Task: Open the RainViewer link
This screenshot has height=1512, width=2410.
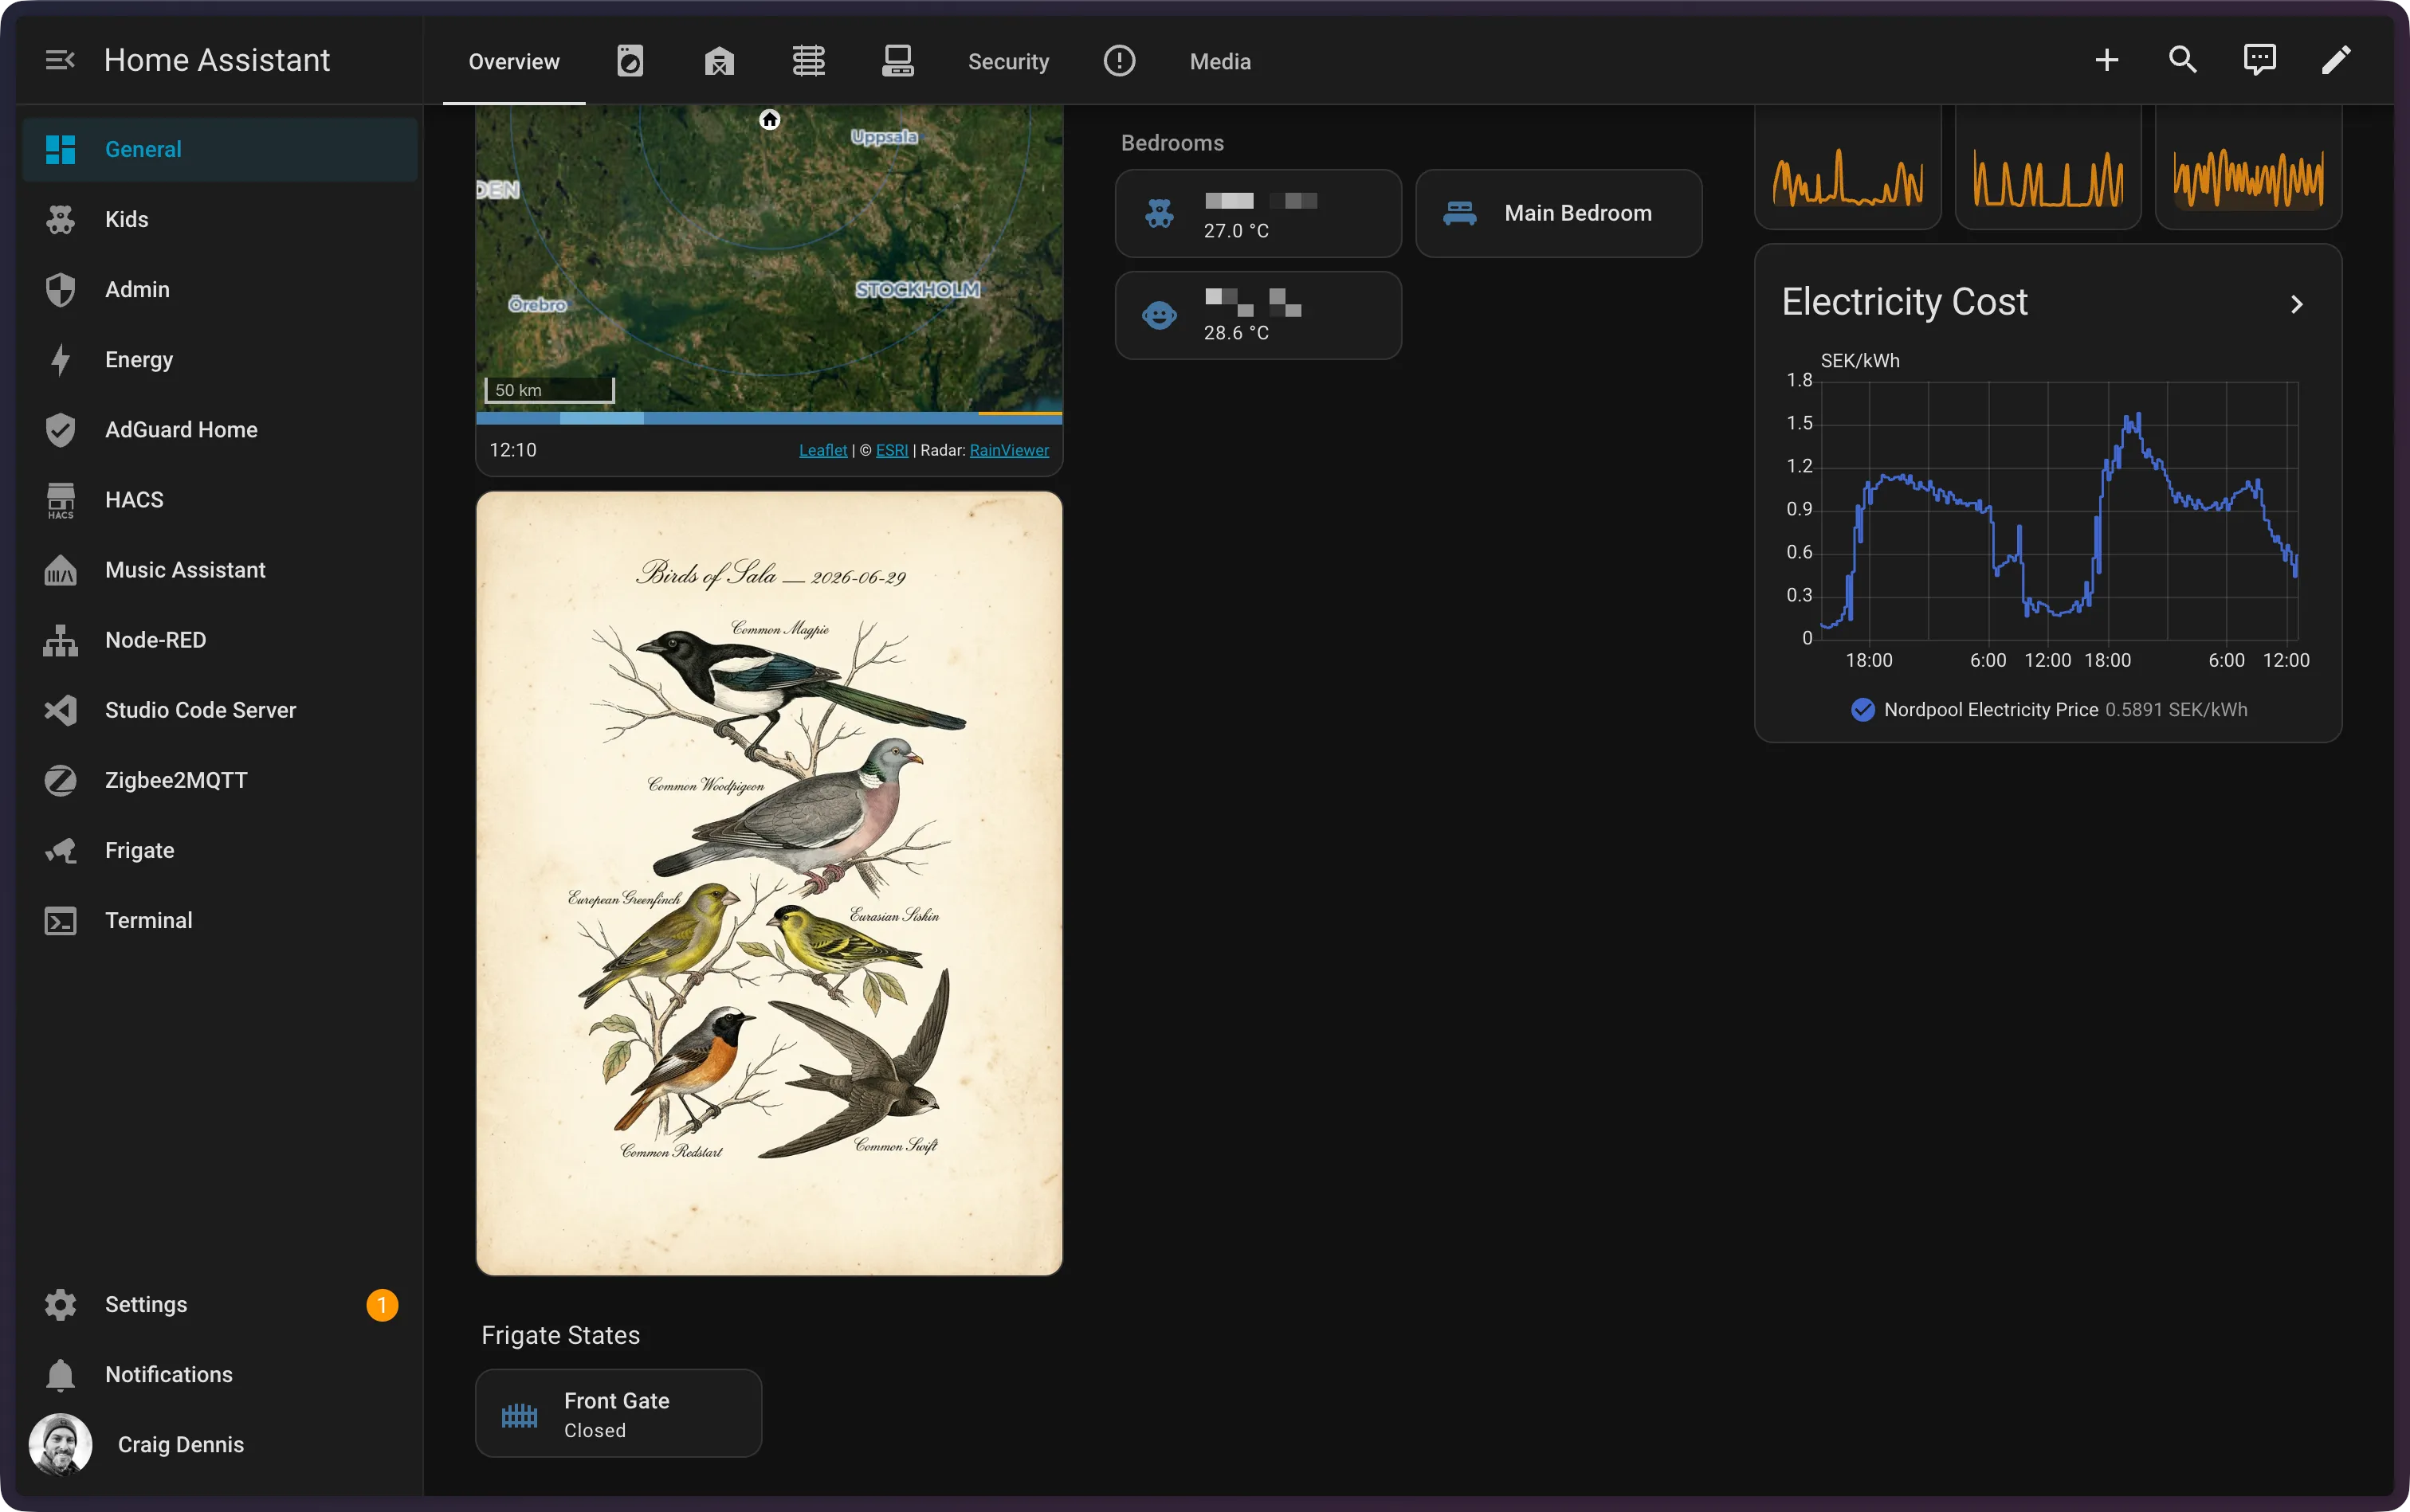Action: click(x=1008, y=450)
